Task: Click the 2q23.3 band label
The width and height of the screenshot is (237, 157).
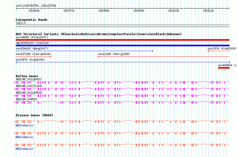Action: [21, 23]
